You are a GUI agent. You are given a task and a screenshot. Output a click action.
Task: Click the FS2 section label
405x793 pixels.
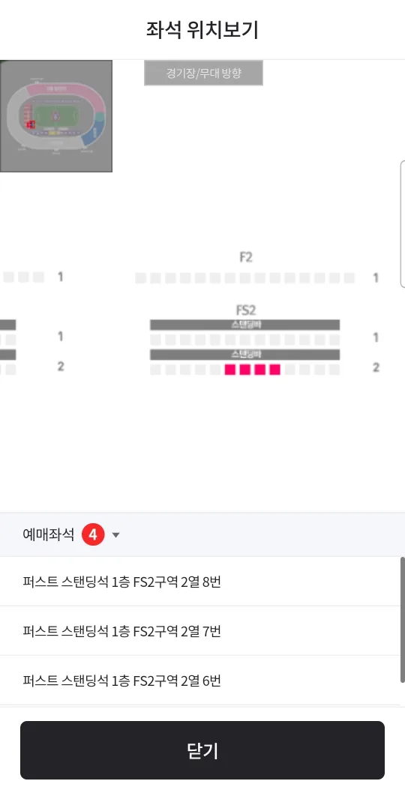click(x=245, y=310)
